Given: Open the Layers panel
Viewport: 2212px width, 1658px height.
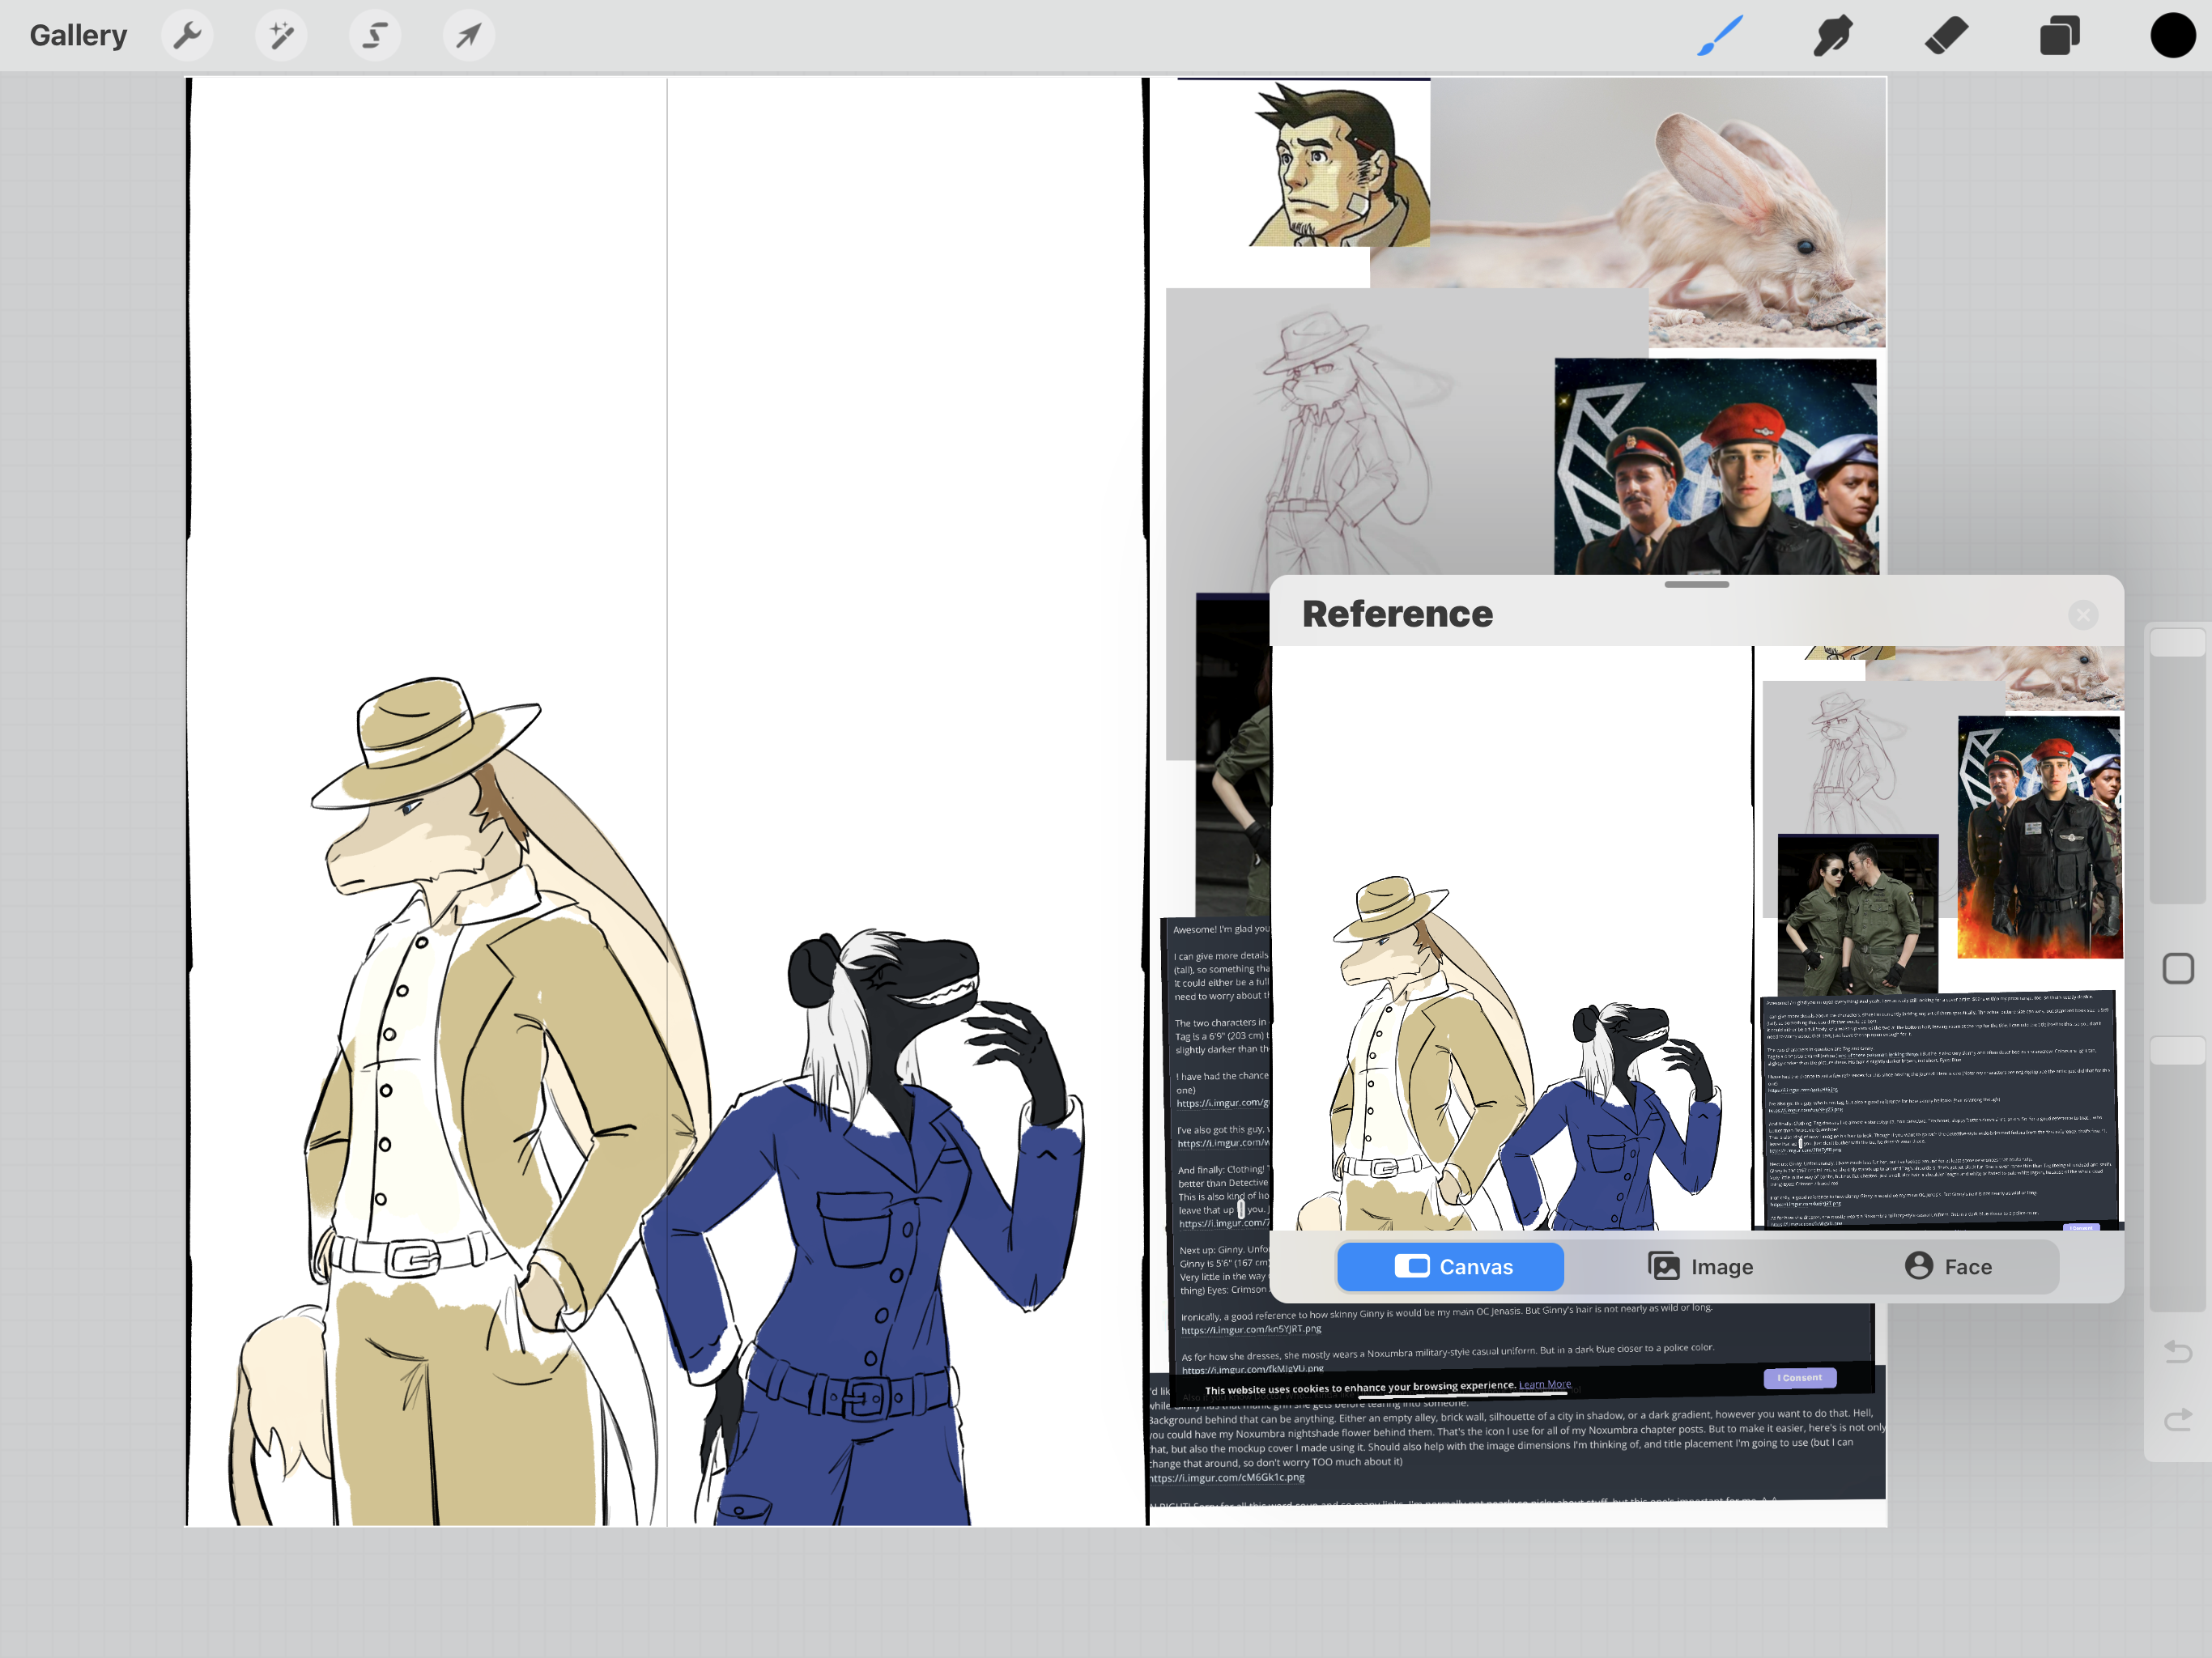Looking at the screenshot, I should click(x=2059, y=36).
